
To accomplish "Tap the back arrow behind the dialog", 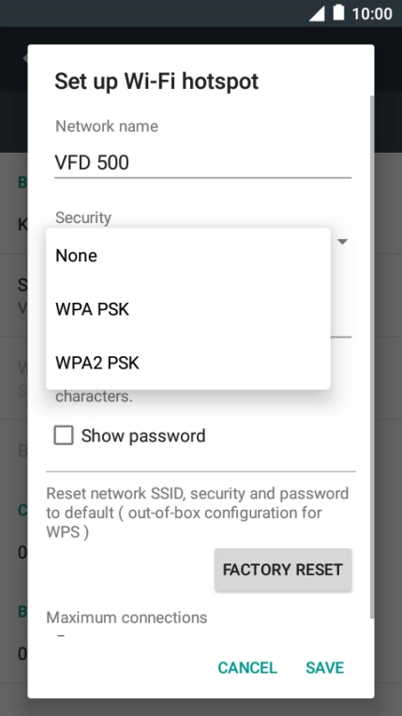I will tap(25, 58).
